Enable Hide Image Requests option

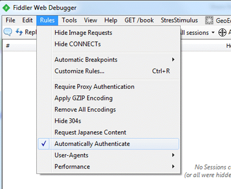coord(108,33)
